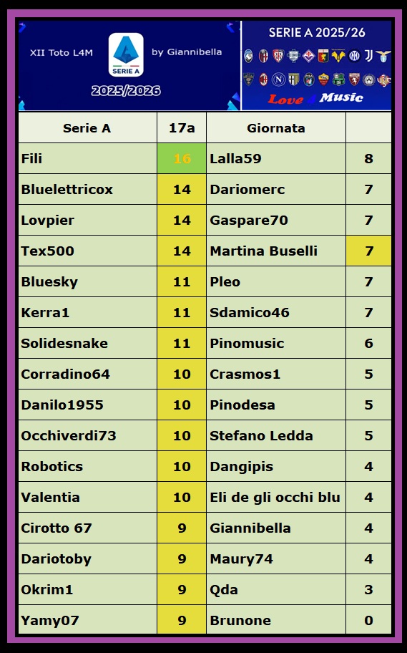The height and width of the screenshot is (653, 407).
Task: Click the Parma club crest
Action: click(294, 79)
